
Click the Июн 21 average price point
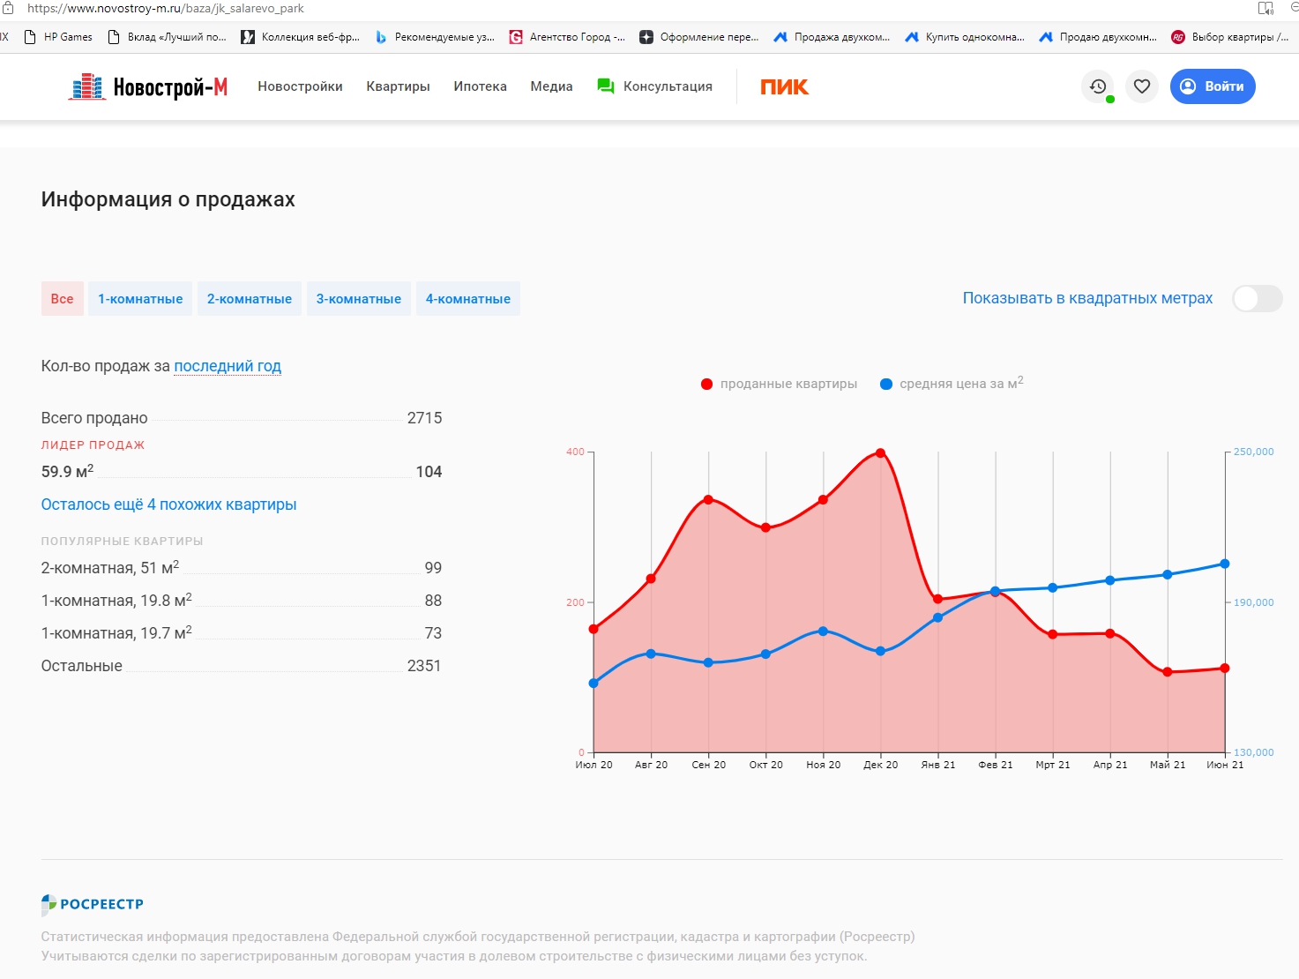(x=1225, y=564)
